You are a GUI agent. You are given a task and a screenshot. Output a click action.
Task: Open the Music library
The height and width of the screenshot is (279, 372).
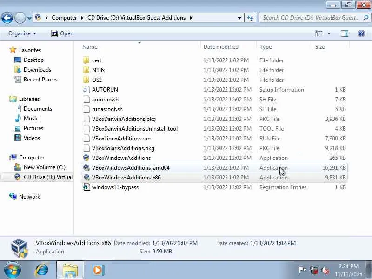pos(31,118)
